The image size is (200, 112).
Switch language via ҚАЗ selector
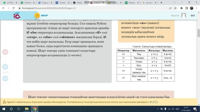click(192, 16)
